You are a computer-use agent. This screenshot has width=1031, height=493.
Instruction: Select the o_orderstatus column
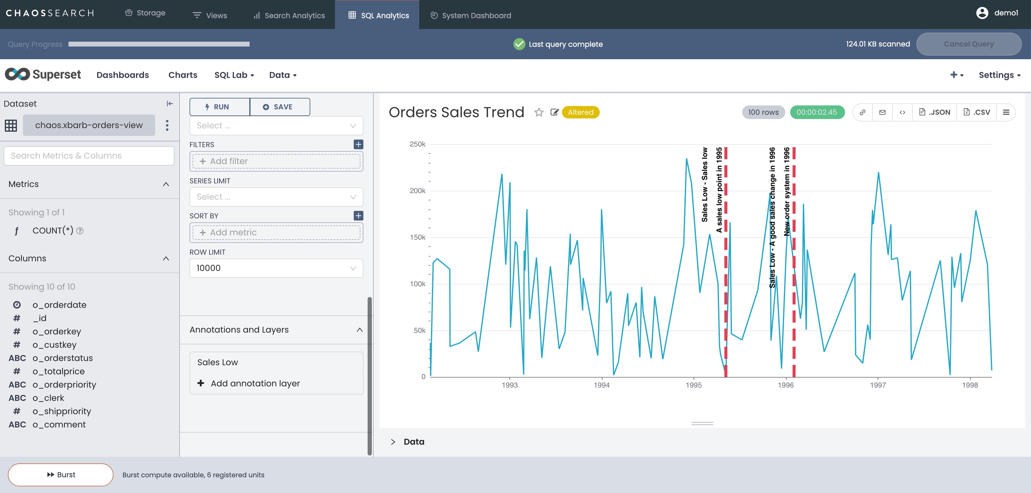click(x=62, y=358)
